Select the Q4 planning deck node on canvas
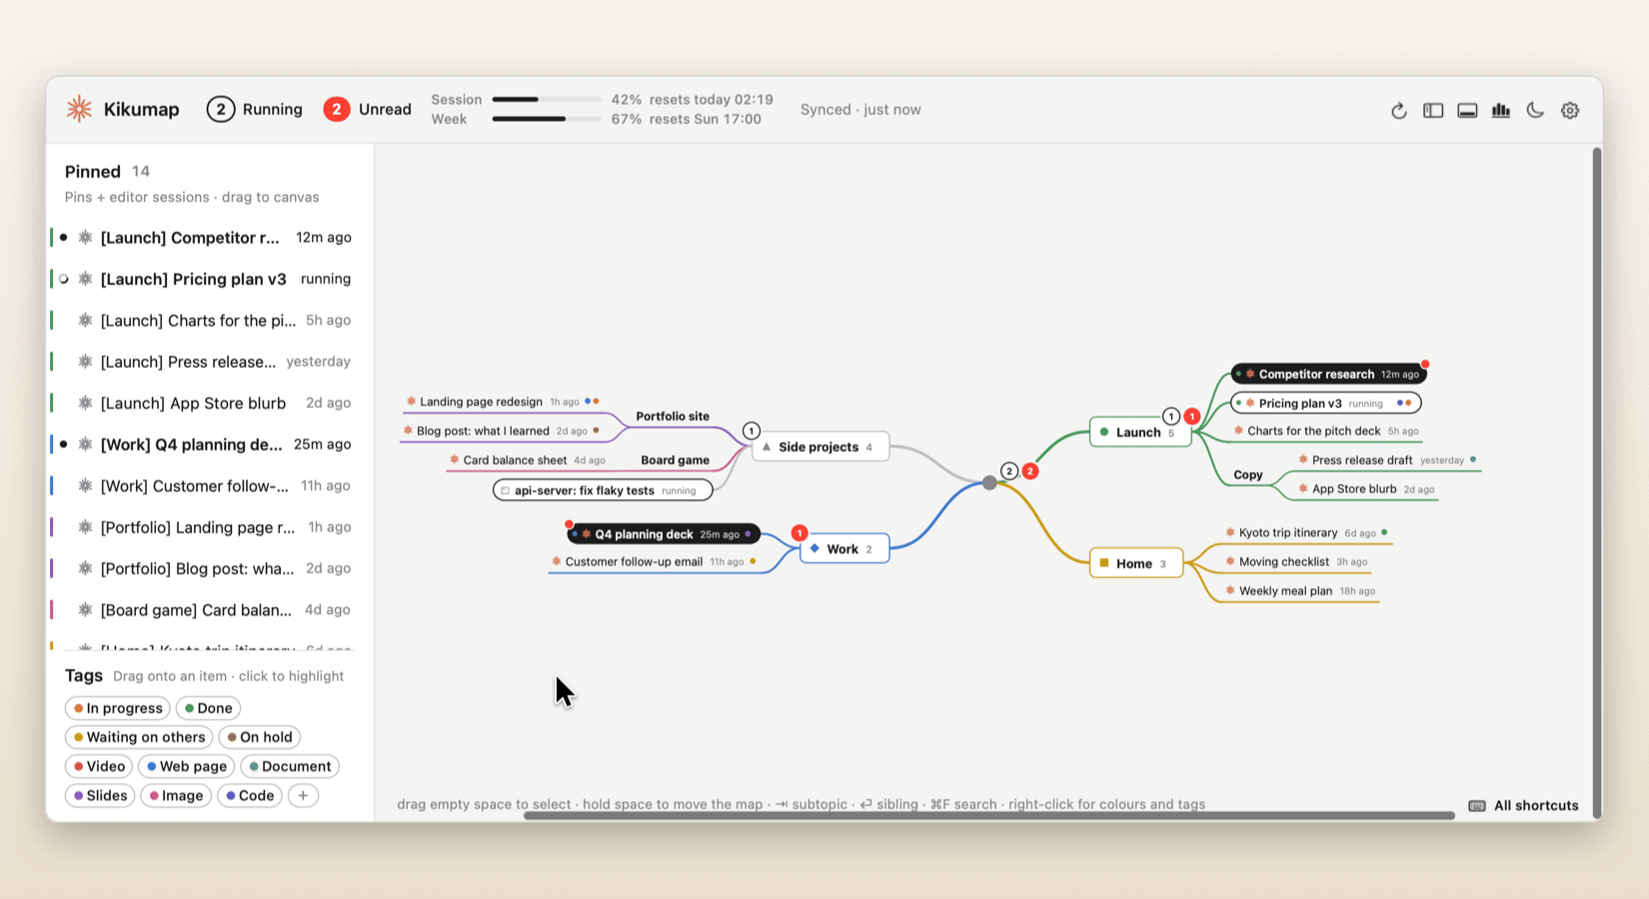This screenshot has height=899, width=1649. pos(664,534)
